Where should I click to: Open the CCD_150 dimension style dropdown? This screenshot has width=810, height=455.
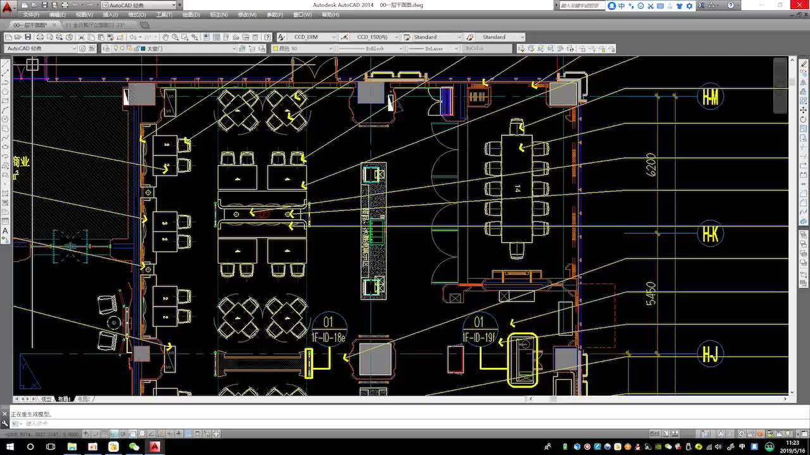[x=375, y=37]
